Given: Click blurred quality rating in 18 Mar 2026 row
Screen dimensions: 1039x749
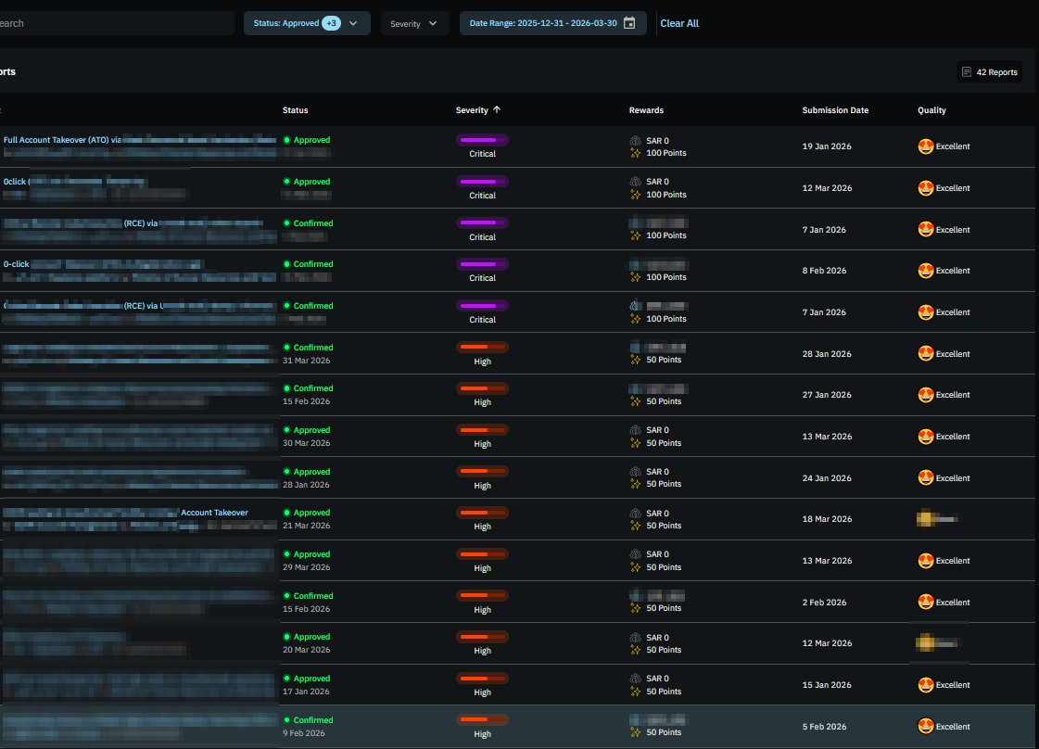Looking at the screenshot, I should 936,519.
